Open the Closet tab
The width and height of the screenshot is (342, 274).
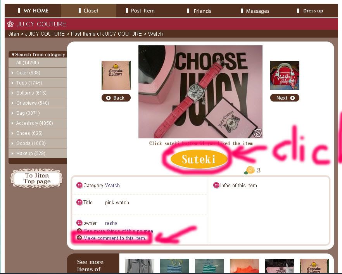[x=88, y=11]
